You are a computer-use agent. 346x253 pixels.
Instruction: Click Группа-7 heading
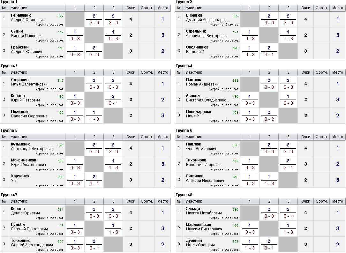(9, 195)
